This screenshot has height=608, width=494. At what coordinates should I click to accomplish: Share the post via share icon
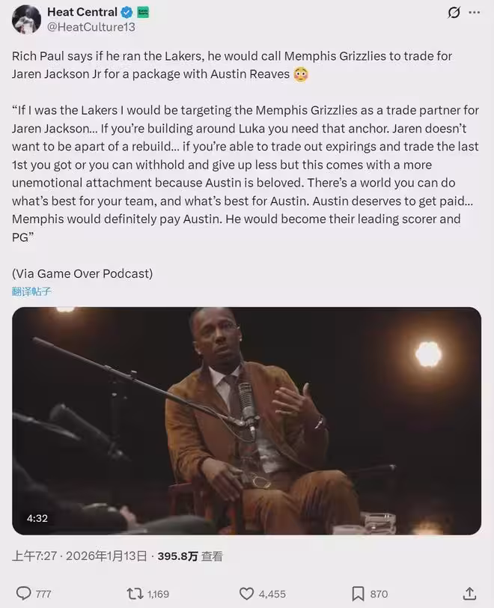469,593
